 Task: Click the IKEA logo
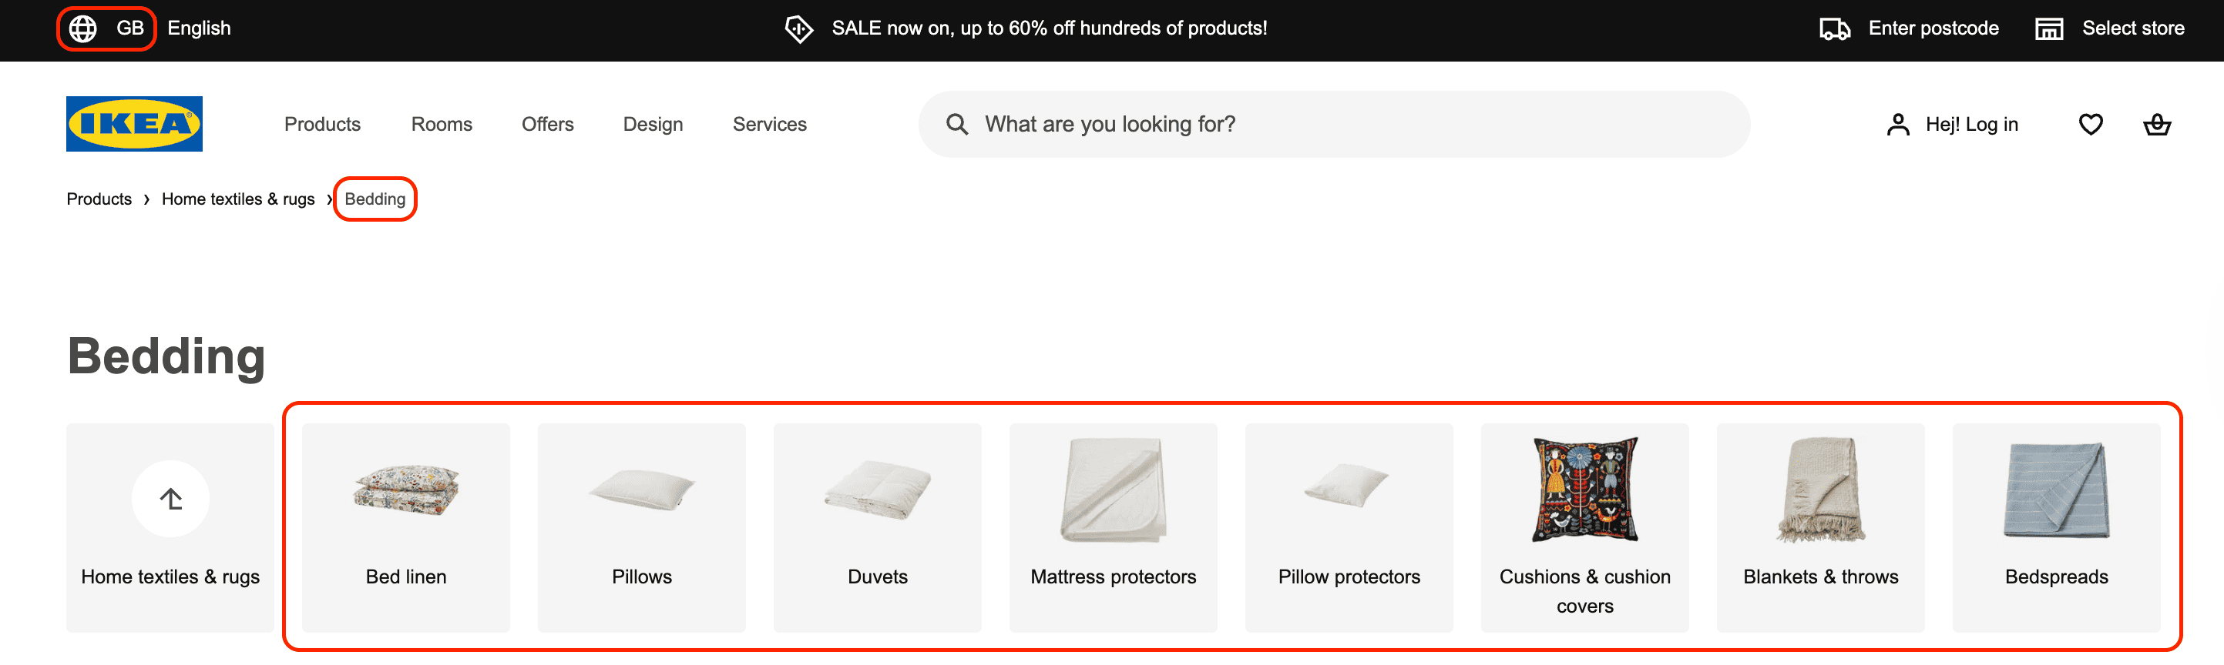tap(133, 123)
